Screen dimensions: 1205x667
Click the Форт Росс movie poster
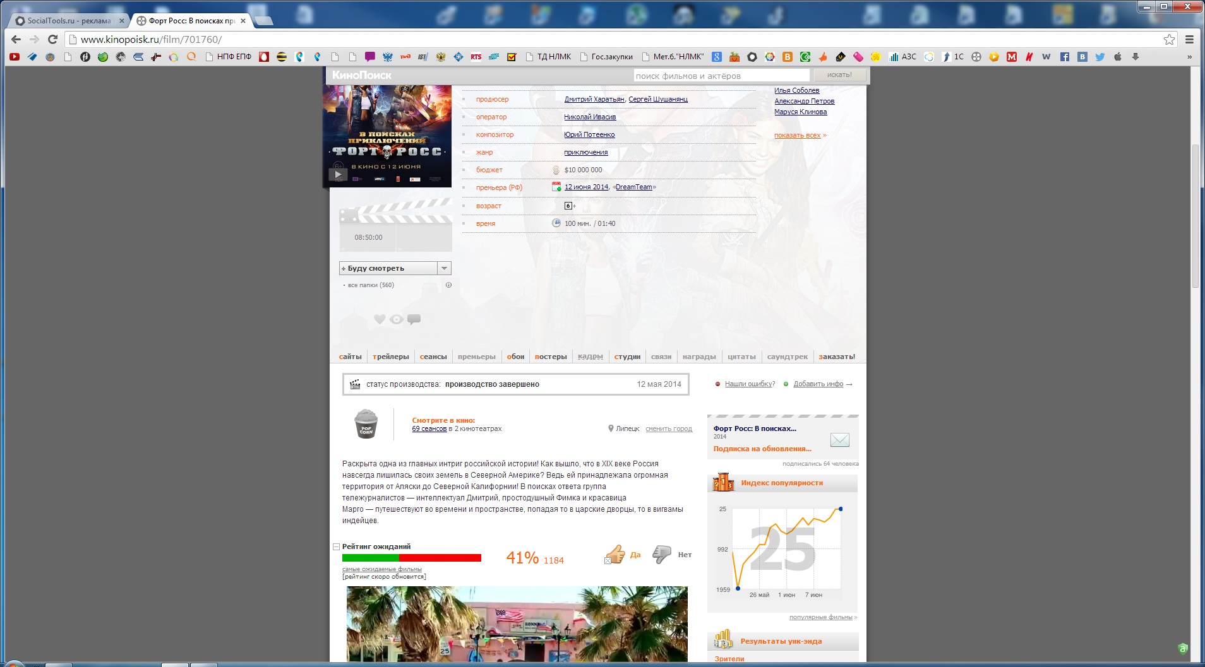click(387, 136)
